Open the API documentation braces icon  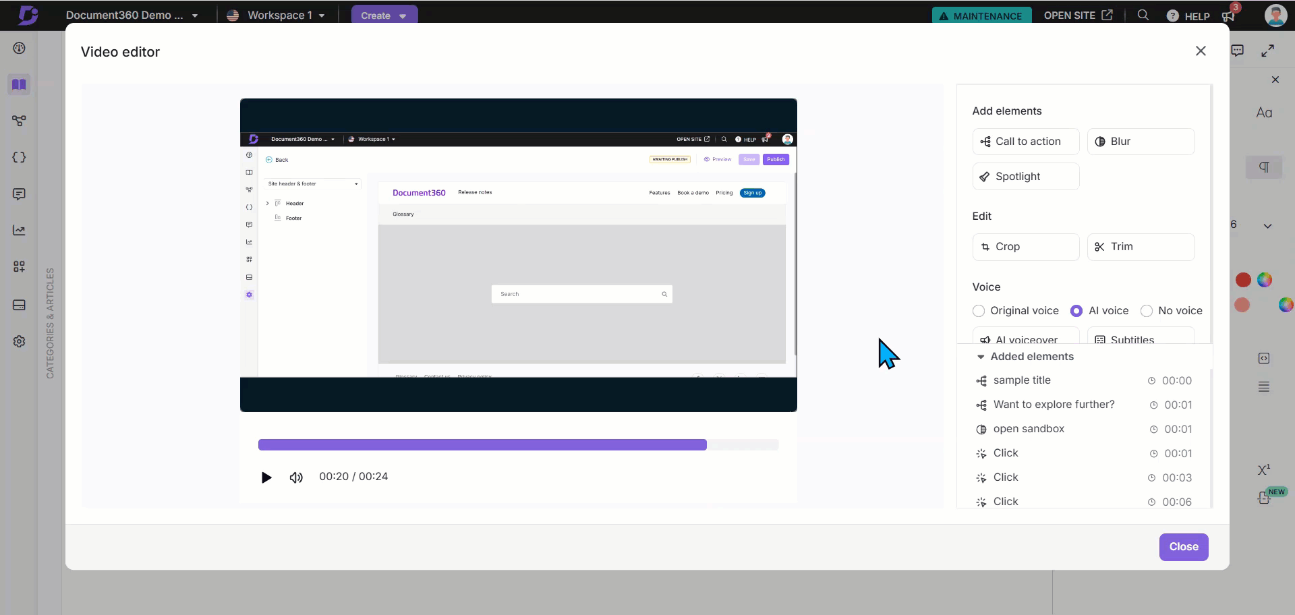coord(19,157)
